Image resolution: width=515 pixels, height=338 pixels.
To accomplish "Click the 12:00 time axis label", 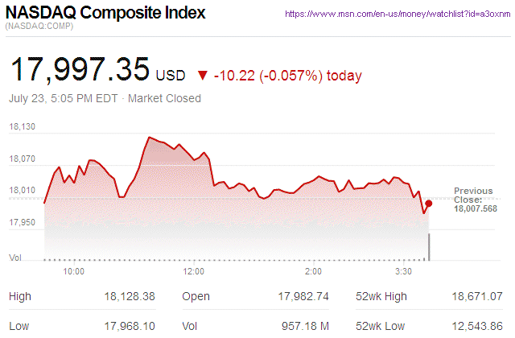I will (x=193, y=273).
